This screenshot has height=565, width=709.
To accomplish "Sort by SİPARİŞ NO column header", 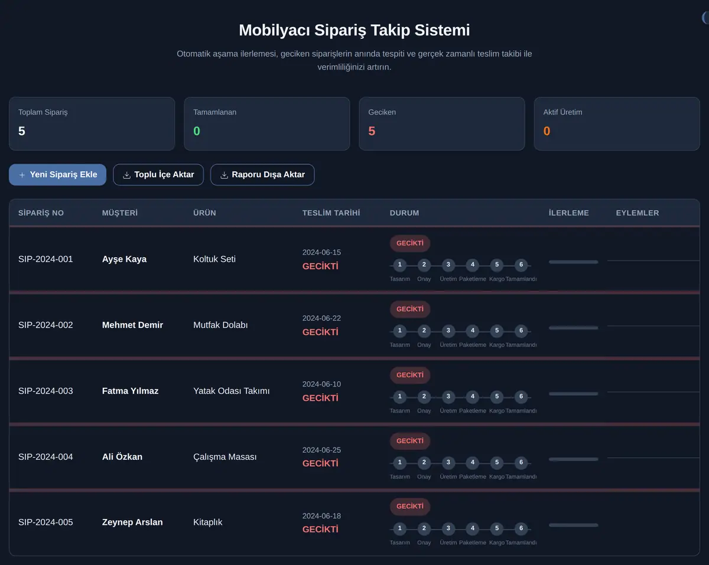I will (x=41, y=213).
